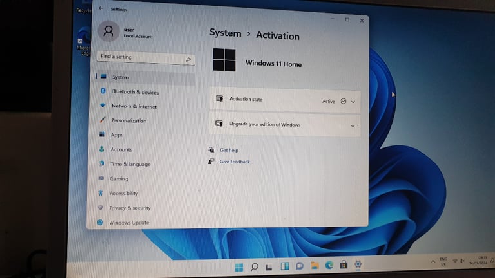This screenshot has width=495, height=278.
Task: Select System in the sidebar
Action: coord(146,77)
